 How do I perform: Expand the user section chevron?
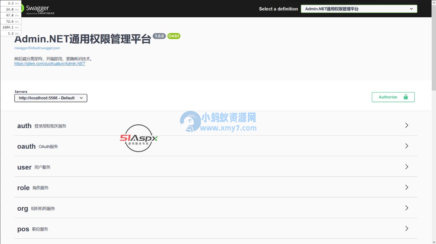click(407, 167)
